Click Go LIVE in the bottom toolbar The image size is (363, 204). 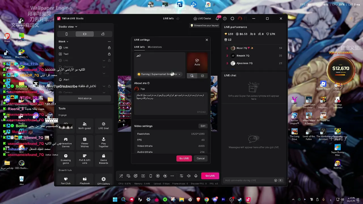pos(210,176)
